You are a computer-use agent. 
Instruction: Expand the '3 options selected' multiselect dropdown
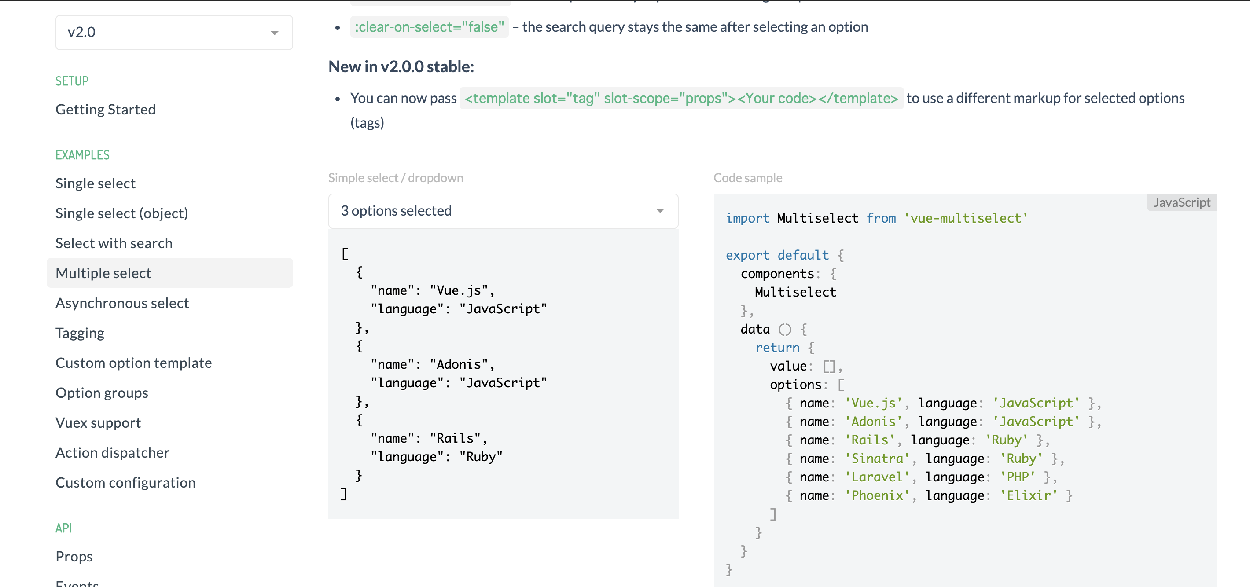[x=503, y=210]
